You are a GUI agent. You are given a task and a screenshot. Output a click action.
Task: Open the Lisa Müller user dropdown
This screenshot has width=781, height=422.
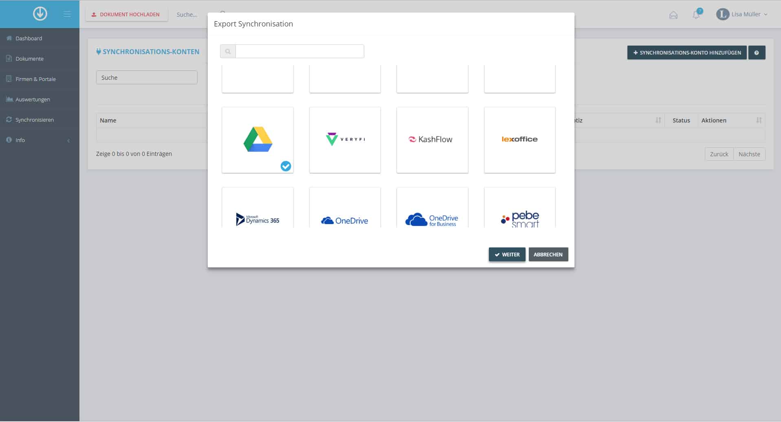pyautogui.click(x=742, y=14)
